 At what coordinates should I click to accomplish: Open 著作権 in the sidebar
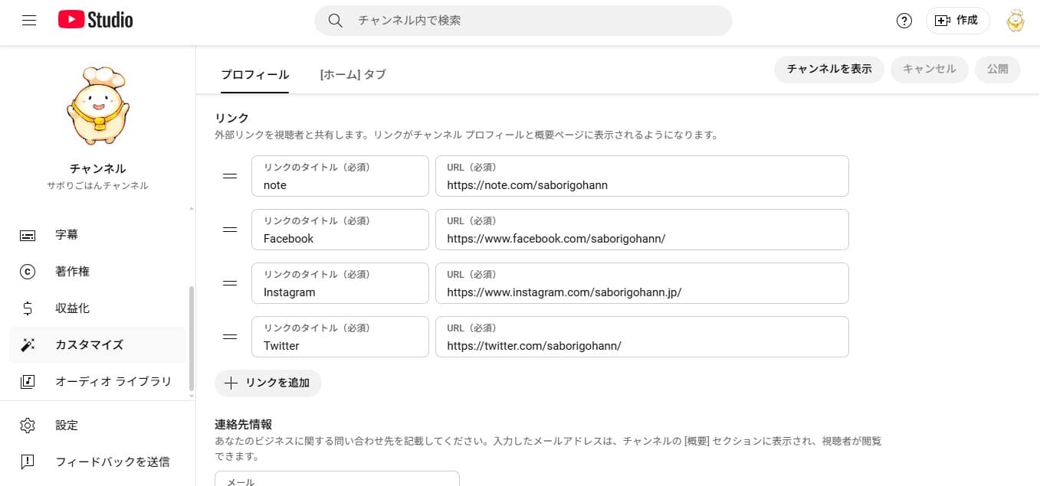point(97,272)
